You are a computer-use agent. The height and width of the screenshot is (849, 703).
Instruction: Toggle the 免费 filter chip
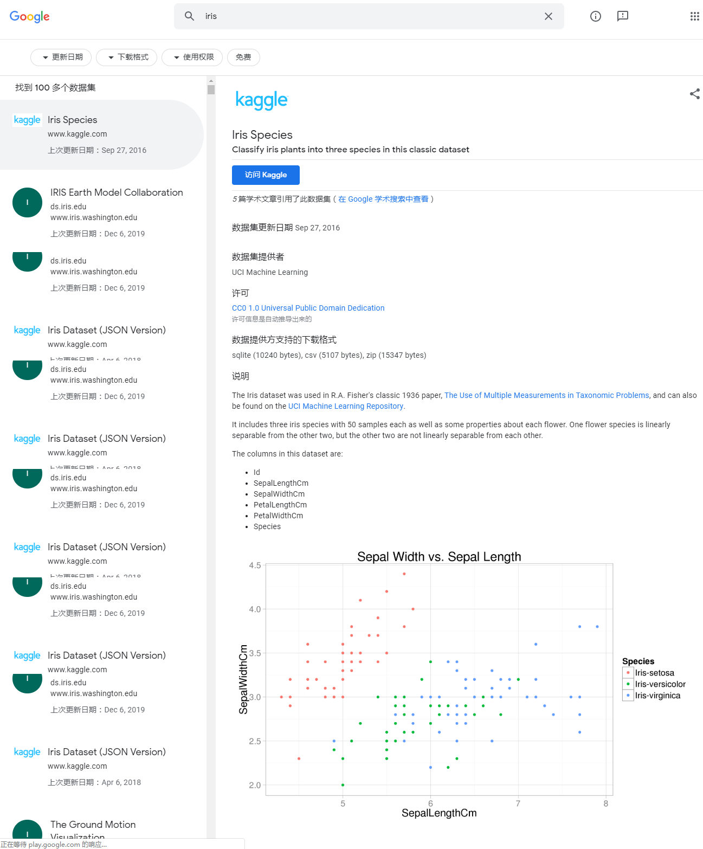[243, 57]
